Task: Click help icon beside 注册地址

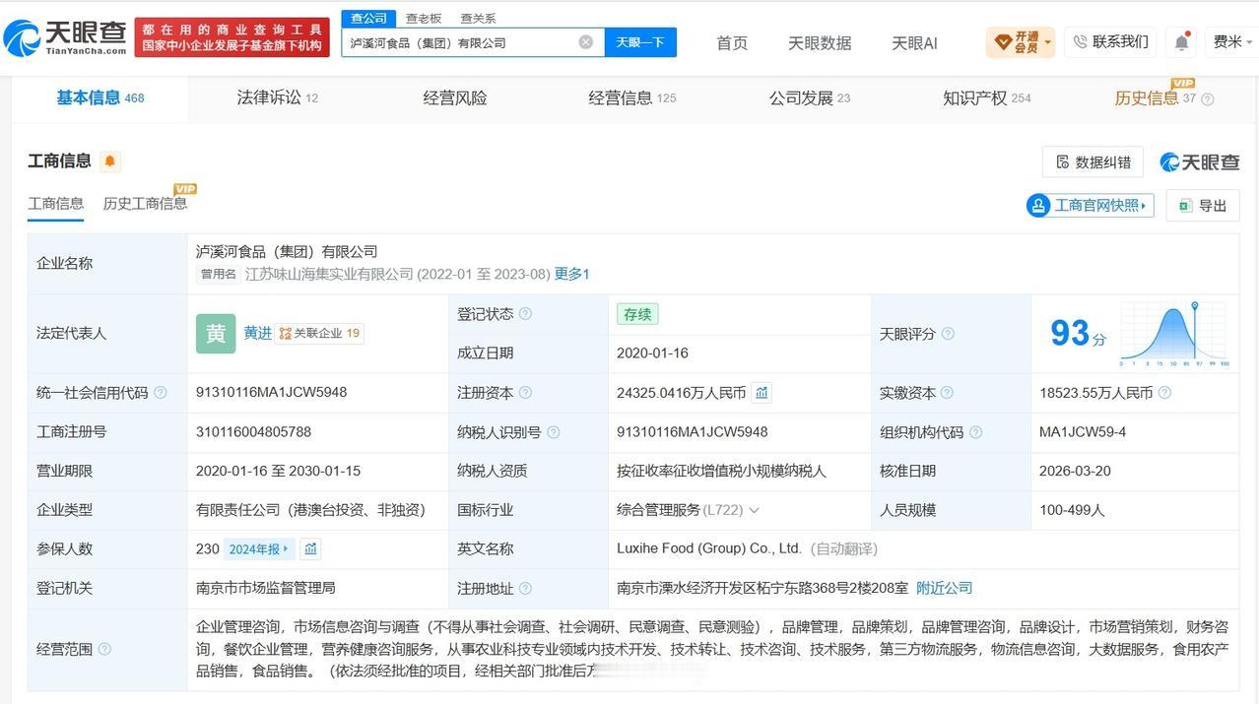Action: pos(525,589)
